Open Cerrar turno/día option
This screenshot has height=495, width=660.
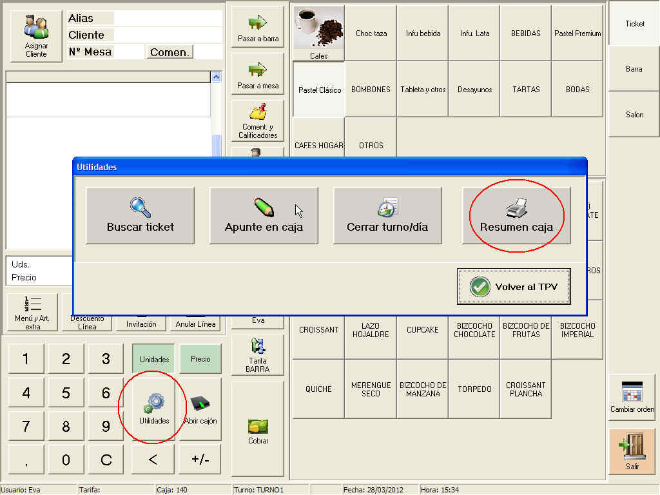point(387,215)
